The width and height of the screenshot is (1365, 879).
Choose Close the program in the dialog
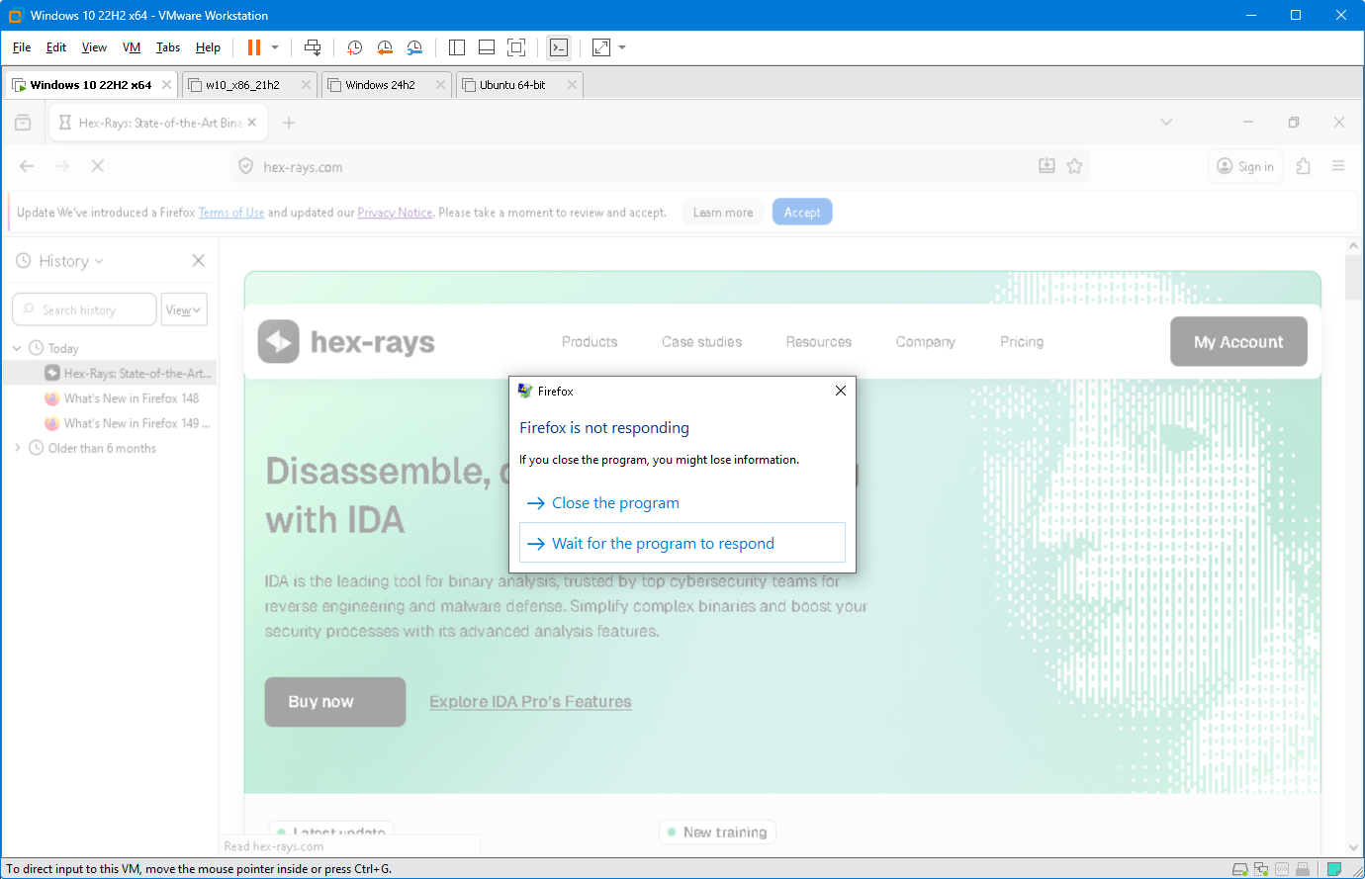pyautogui.click(x=682, y=503)
